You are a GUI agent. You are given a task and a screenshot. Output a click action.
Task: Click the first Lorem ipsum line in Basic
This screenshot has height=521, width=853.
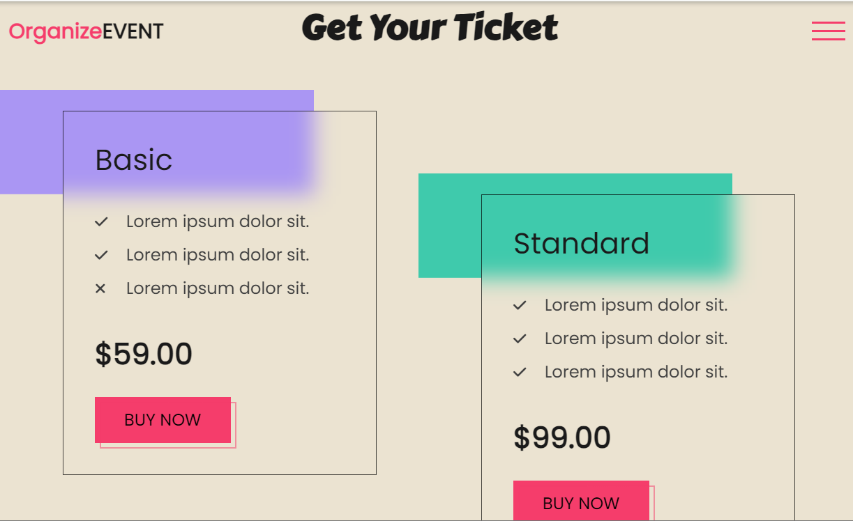tap(218, 221)
